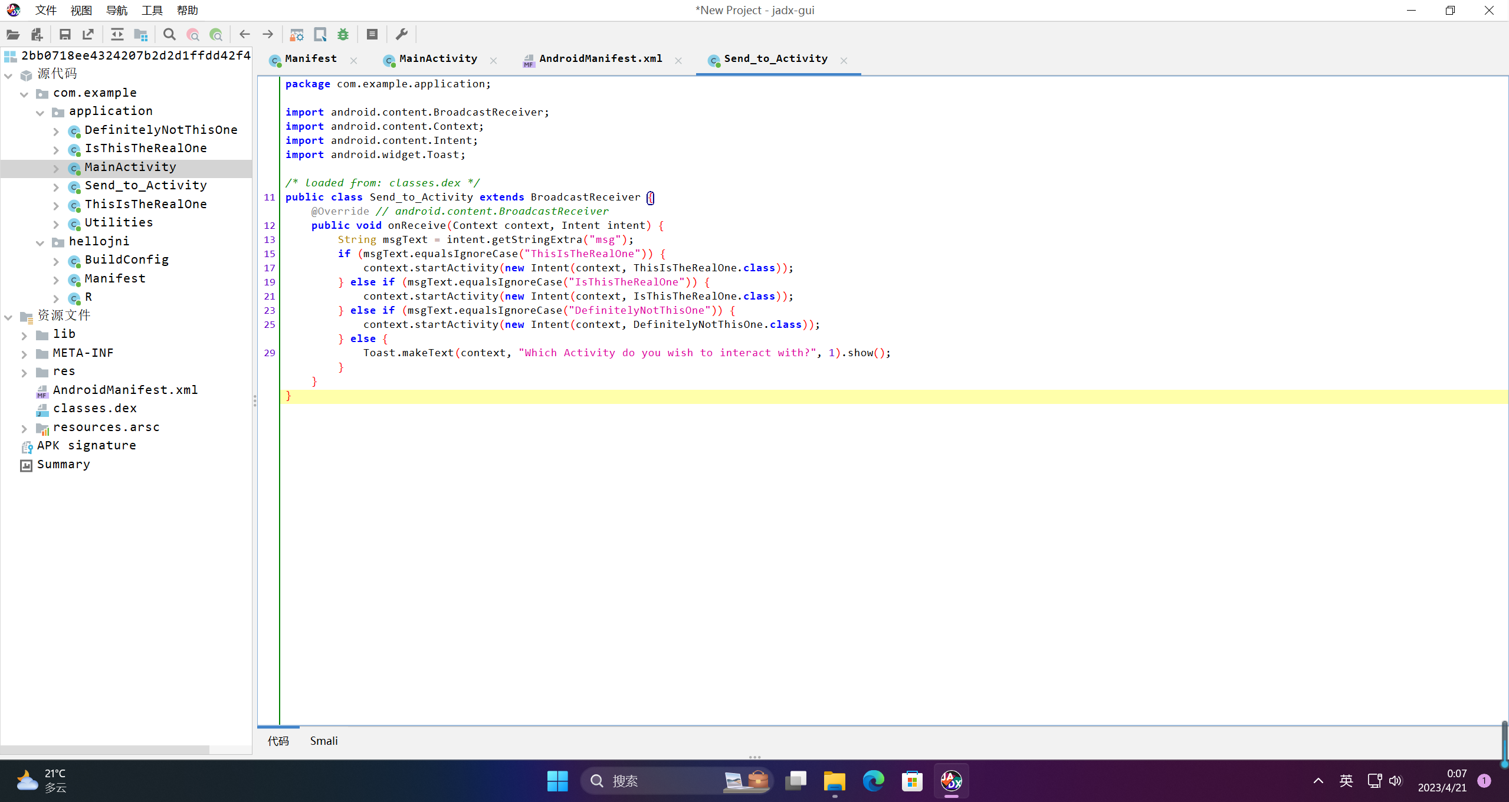Screen dimensions: 1509x802
Task: Click the 代码 view button
Action: click(278, 740)
